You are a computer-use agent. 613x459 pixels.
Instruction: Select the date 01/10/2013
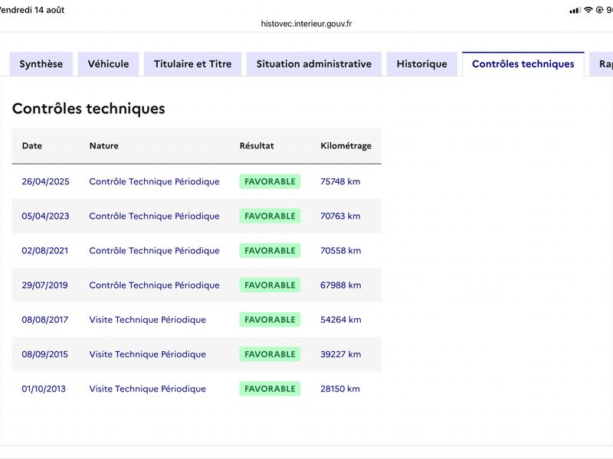click(x=44, y=389)
